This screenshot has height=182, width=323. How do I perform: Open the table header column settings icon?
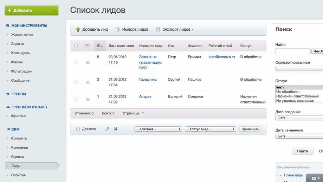(x=88, y=46)
